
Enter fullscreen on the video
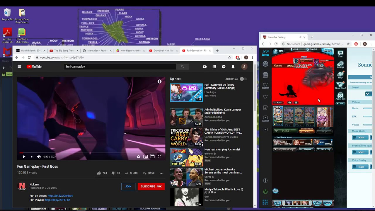(160, 156)
